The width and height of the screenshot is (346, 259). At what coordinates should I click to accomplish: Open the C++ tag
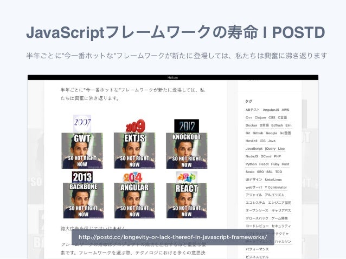(x=249, y=117)
